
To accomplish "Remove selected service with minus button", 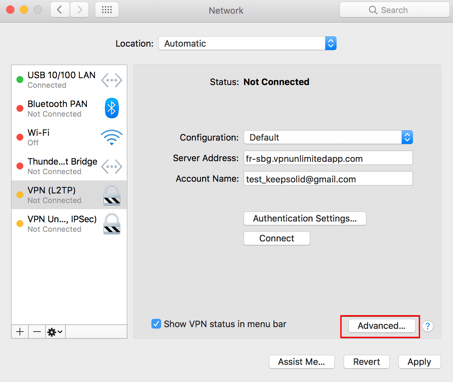I will [x=37, y=332].
